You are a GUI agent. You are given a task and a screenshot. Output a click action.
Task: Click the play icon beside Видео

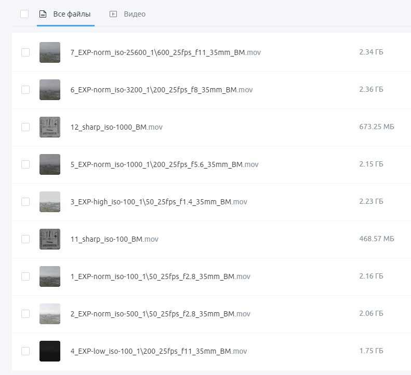113,14
